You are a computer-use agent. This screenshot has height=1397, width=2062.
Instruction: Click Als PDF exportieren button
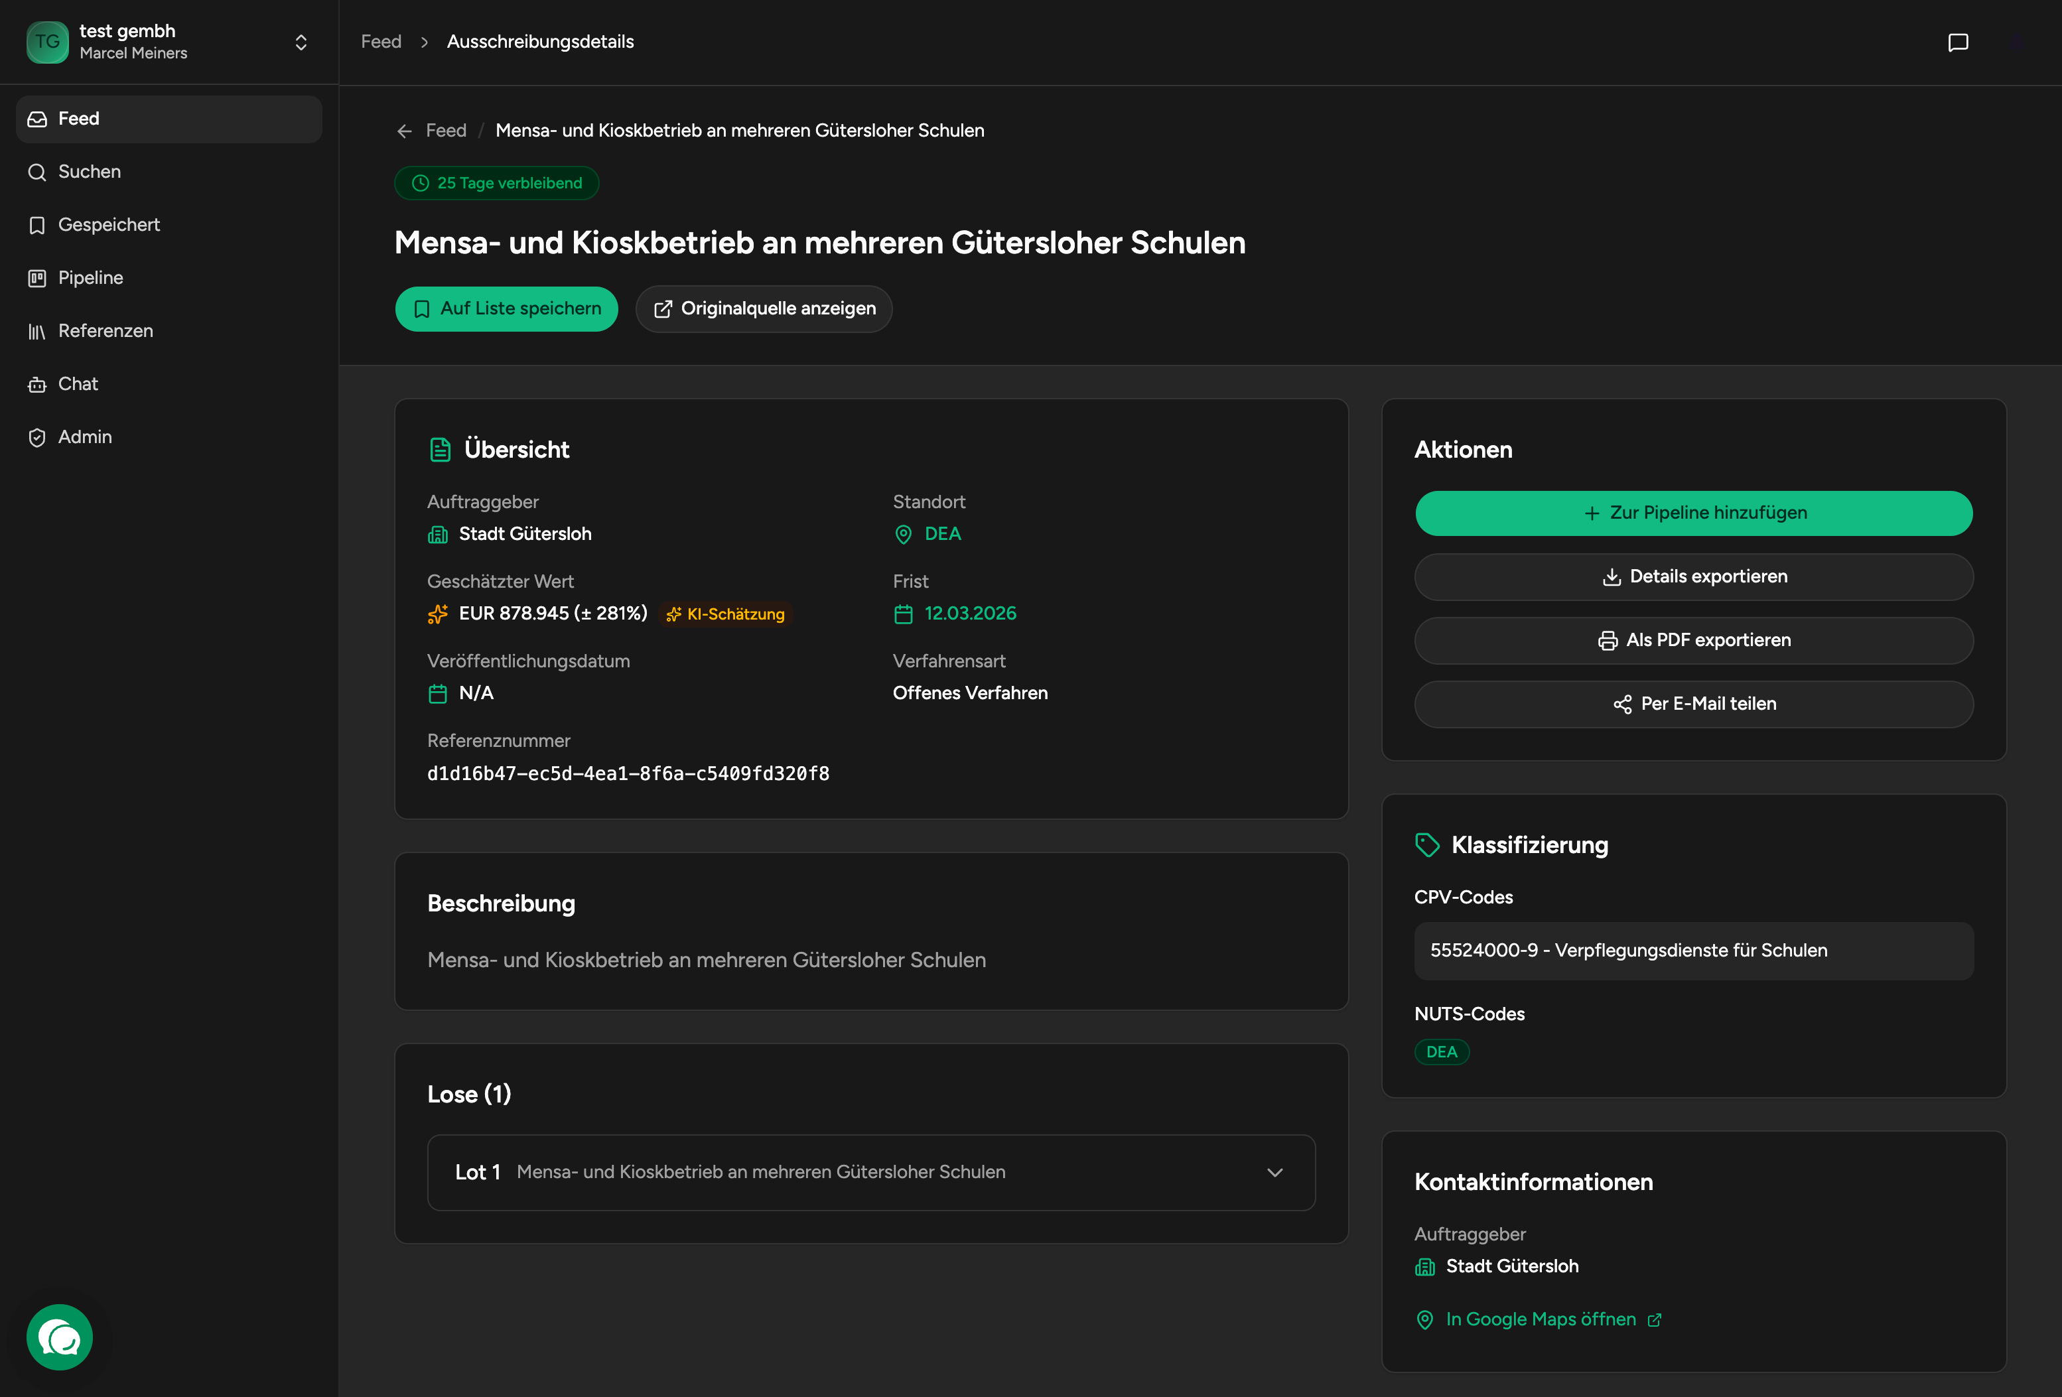click(1693, 640)
